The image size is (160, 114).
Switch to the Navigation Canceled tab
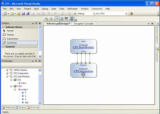pyautogui.click(x=84, y=24)
